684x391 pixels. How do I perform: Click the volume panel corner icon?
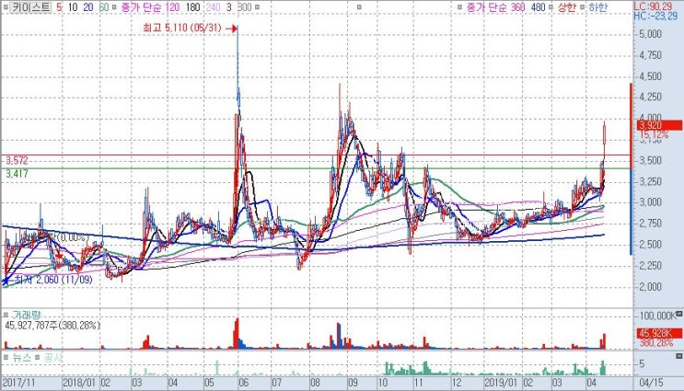click(x=678, y=313)
